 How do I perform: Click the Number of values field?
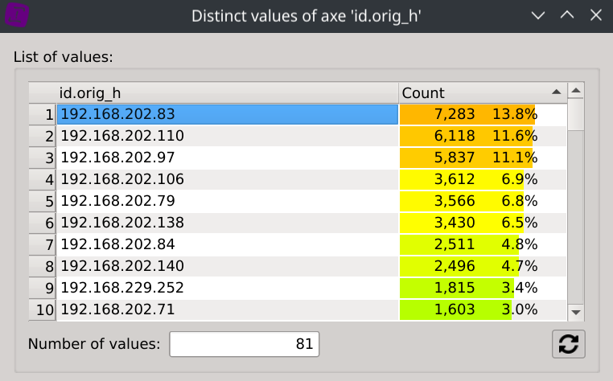[244, 344]
